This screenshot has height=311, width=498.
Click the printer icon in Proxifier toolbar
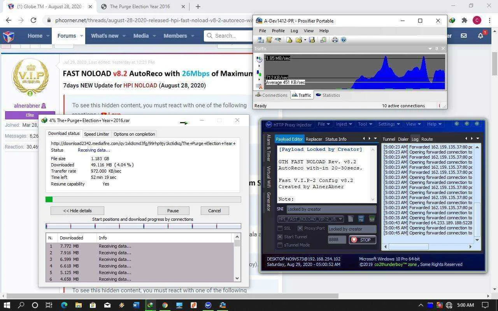point(335,40)
